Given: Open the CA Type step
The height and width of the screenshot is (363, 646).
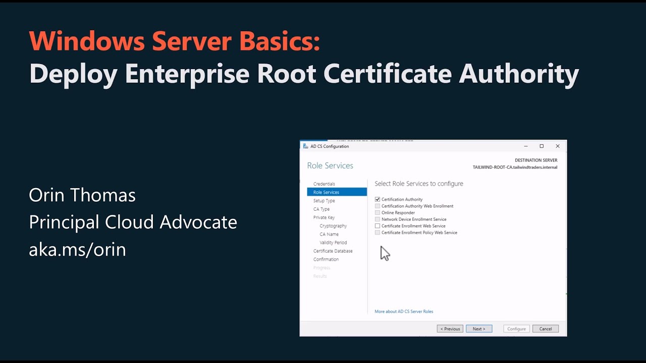Looking at the screenshot, I should (321, 209).
